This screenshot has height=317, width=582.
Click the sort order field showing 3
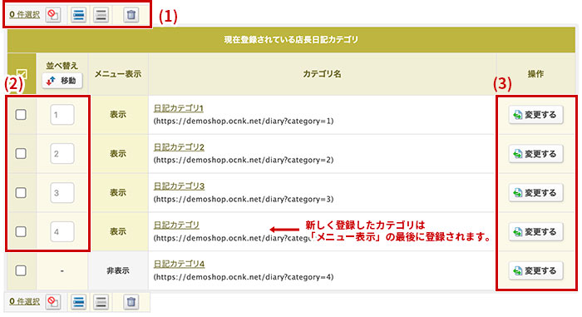62,192
